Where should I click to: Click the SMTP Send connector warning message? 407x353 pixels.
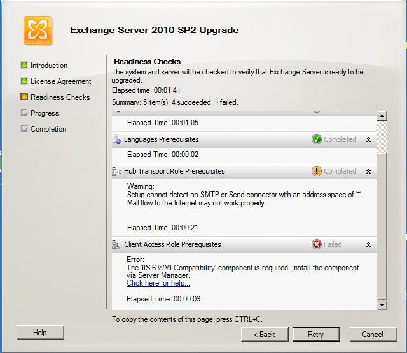click(245, 199)
